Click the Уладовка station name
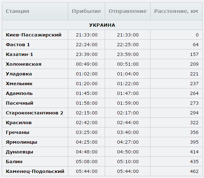The image size is (204, 178). [19, 74]
